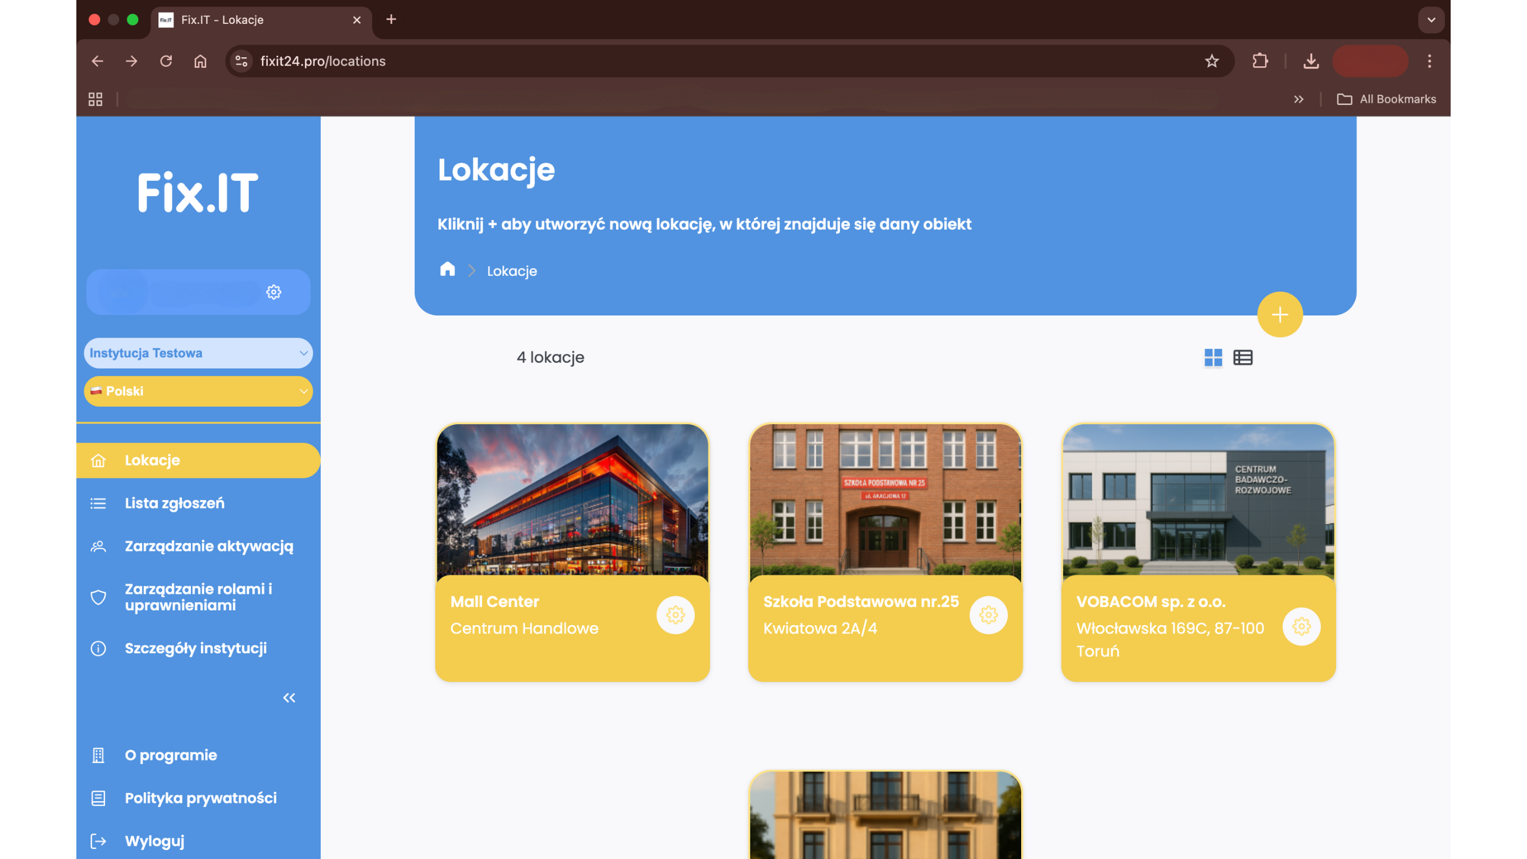Click the Szkoła Podstawowa school thumbnail

885,500
